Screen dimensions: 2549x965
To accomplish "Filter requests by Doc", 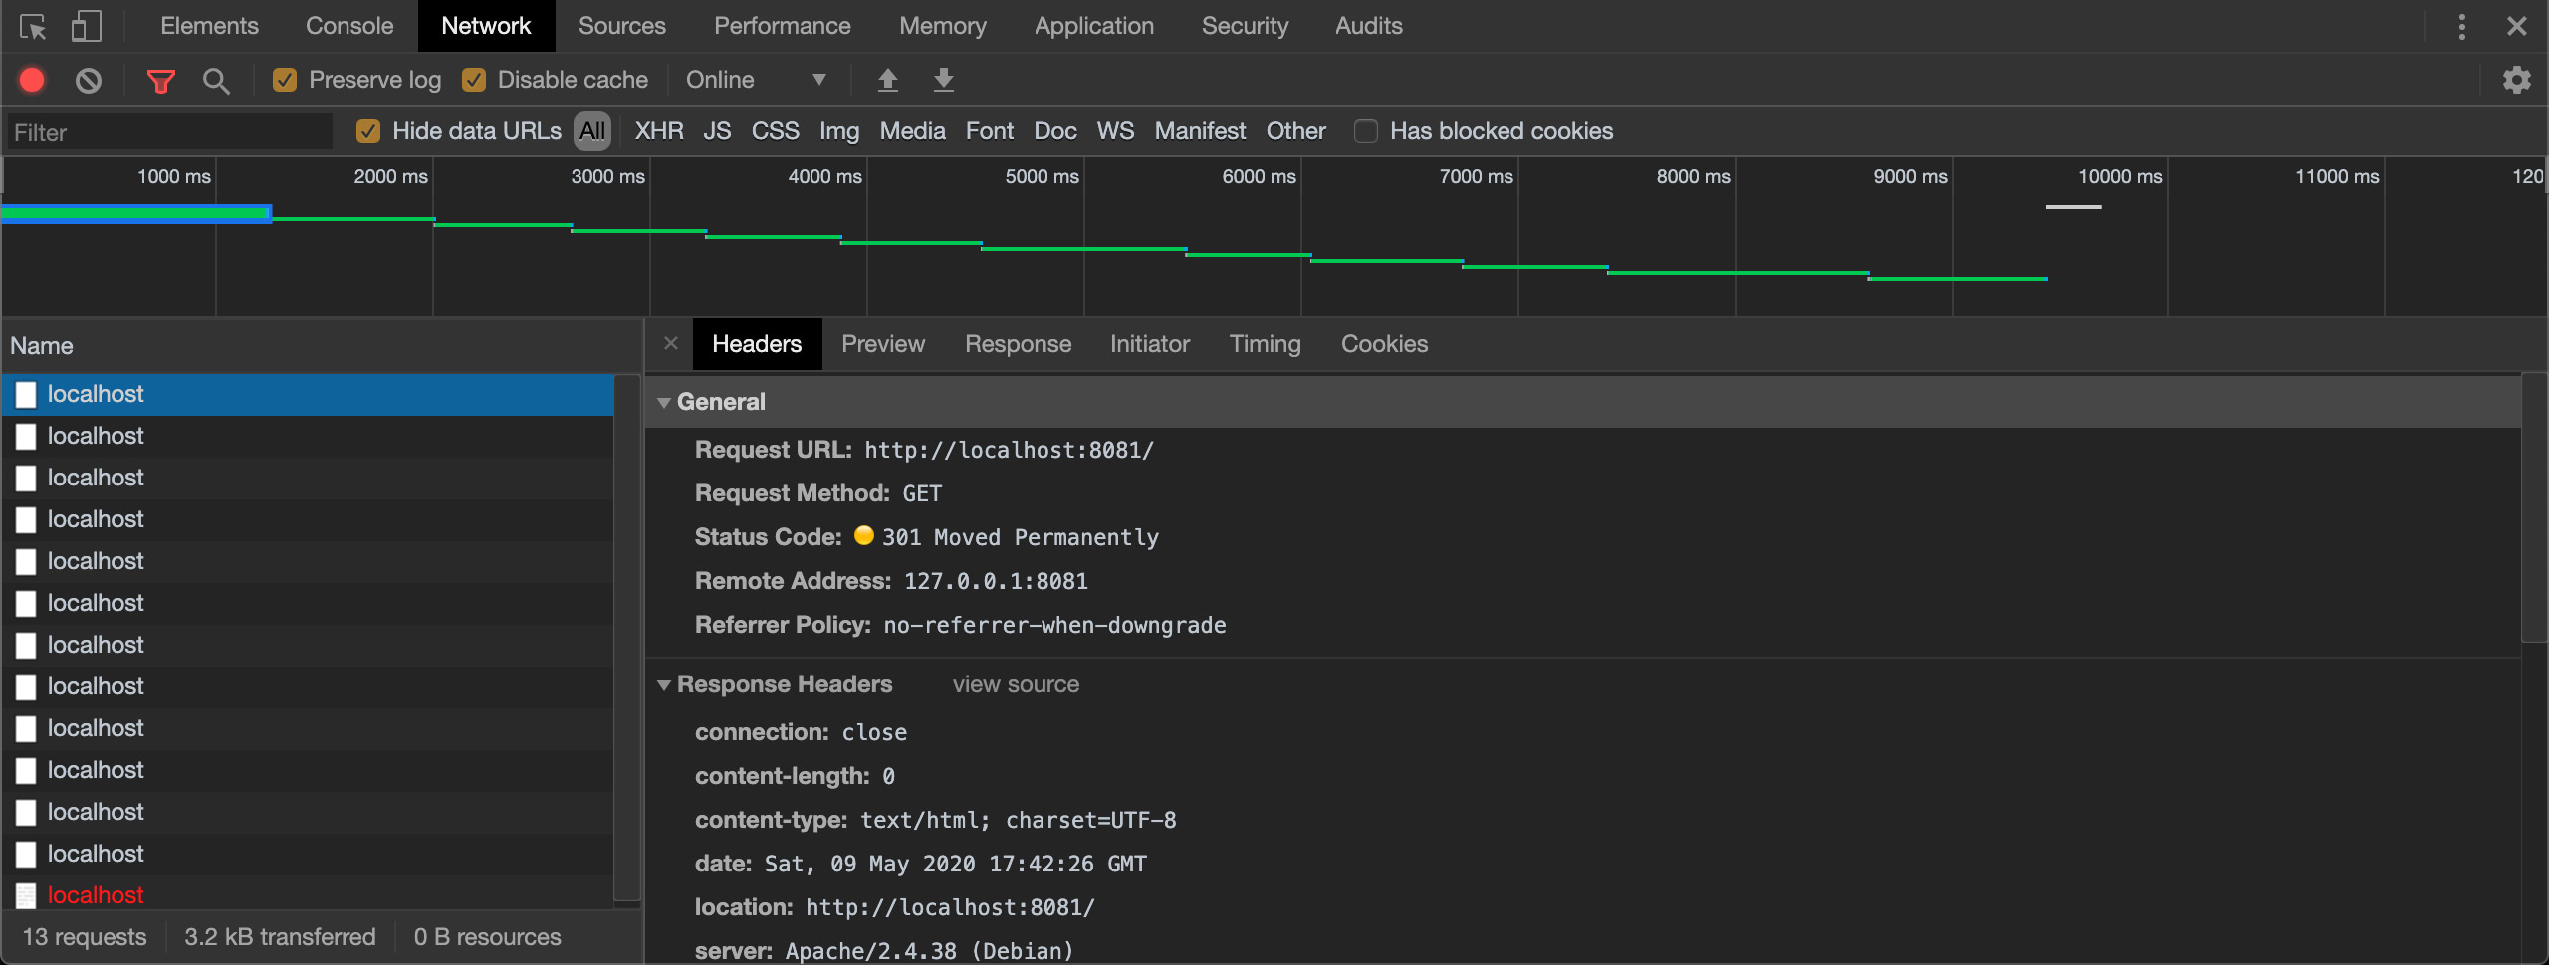I will tap(1054, 131).
